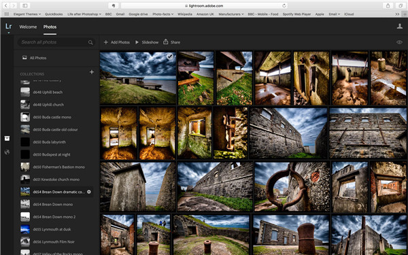Open the QuickBooks bookmark
Screen dimensions: 408x255
tap(54, 14)
